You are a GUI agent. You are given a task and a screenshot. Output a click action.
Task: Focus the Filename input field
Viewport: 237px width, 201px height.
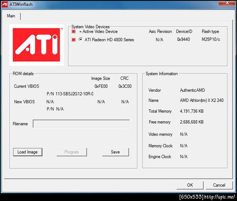[81, 124]
